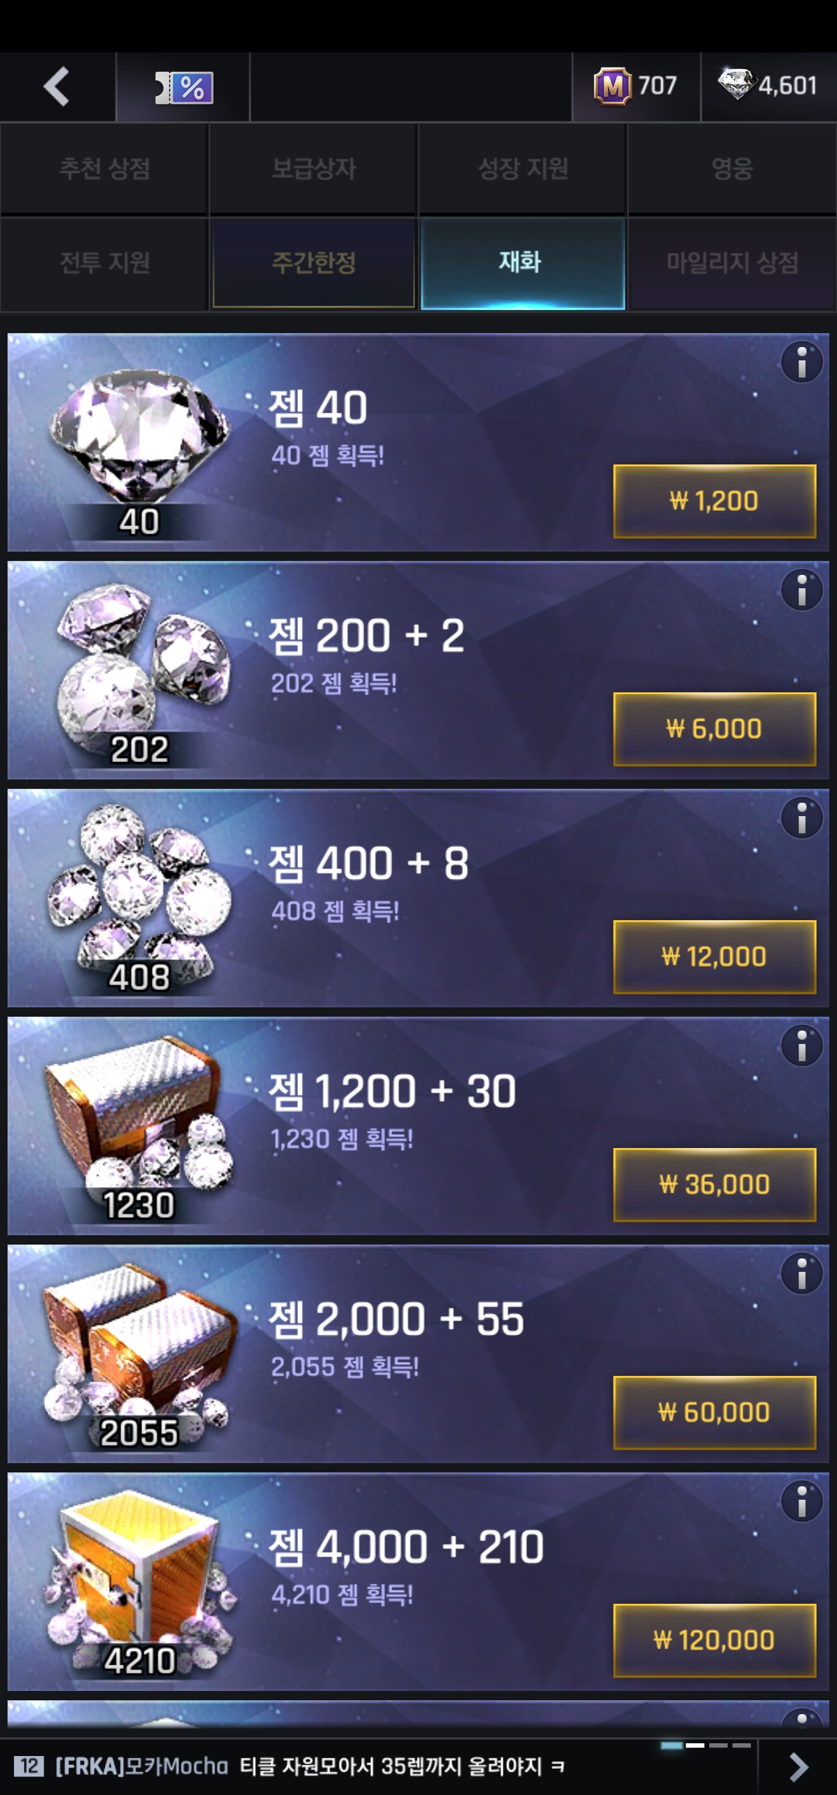This screenshot has width=837, height=1795.
Task: Switch to the 주간한정 tab
Action: pos(314,263)
